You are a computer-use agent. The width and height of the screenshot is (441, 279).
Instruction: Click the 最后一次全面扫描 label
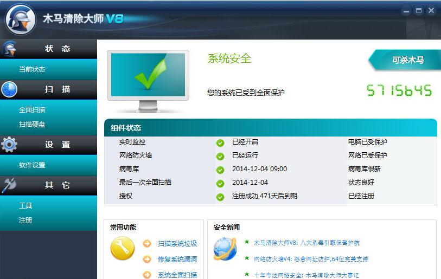pos(145,183)
